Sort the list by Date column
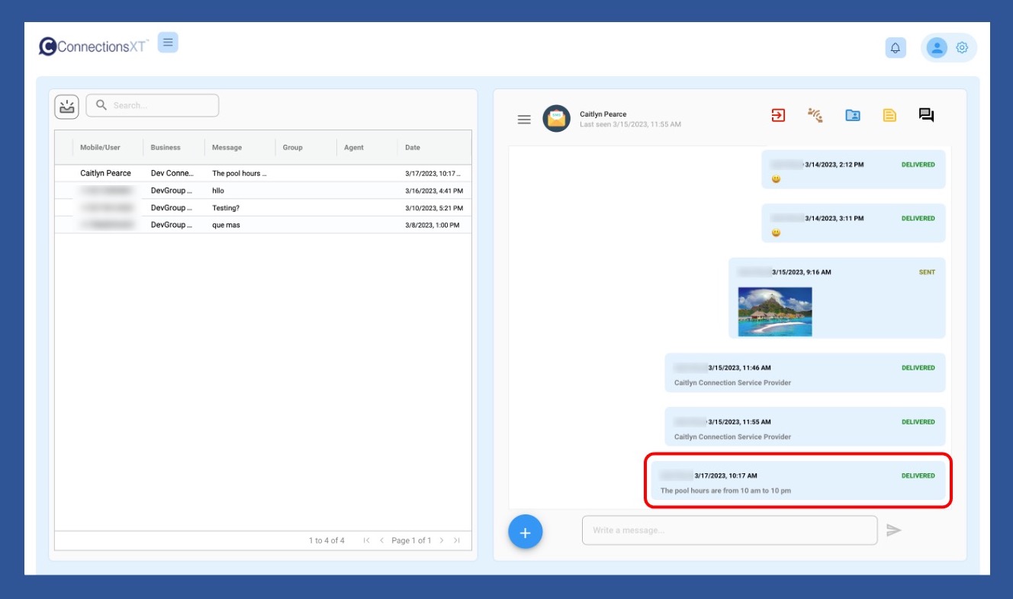Screen dimensions: 1013x599 (x=413, y=148)
